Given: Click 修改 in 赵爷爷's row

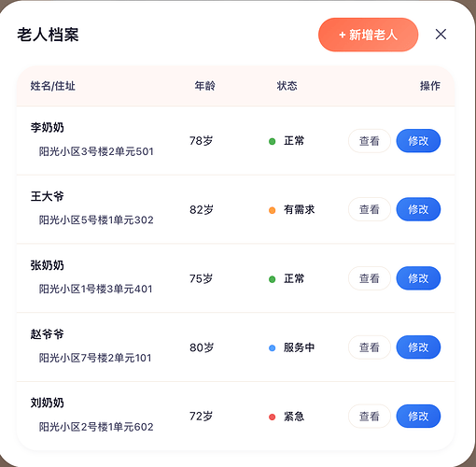Looking at the screenshot, I should tap(418, 347).
